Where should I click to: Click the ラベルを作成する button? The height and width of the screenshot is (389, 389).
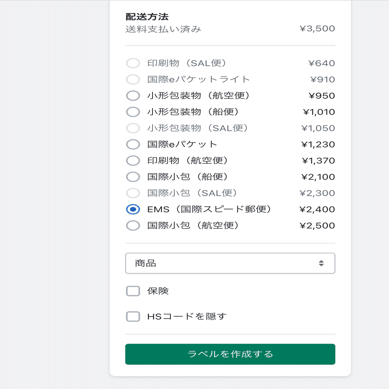[x=230, y=354]
